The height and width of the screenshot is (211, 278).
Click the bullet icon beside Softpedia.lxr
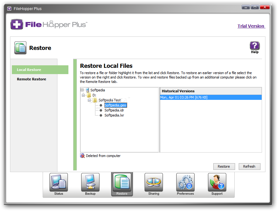(x=101, y=115)
